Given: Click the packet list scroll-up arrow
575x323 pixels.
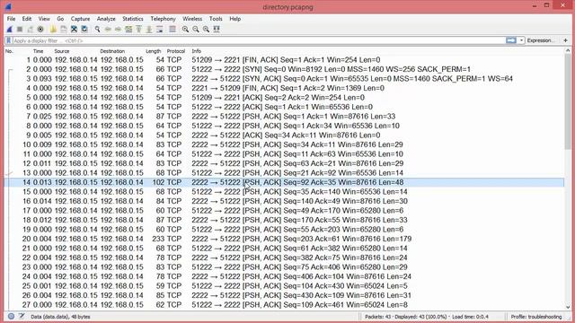Looking at the screenshot, I should tap(568, 51).
